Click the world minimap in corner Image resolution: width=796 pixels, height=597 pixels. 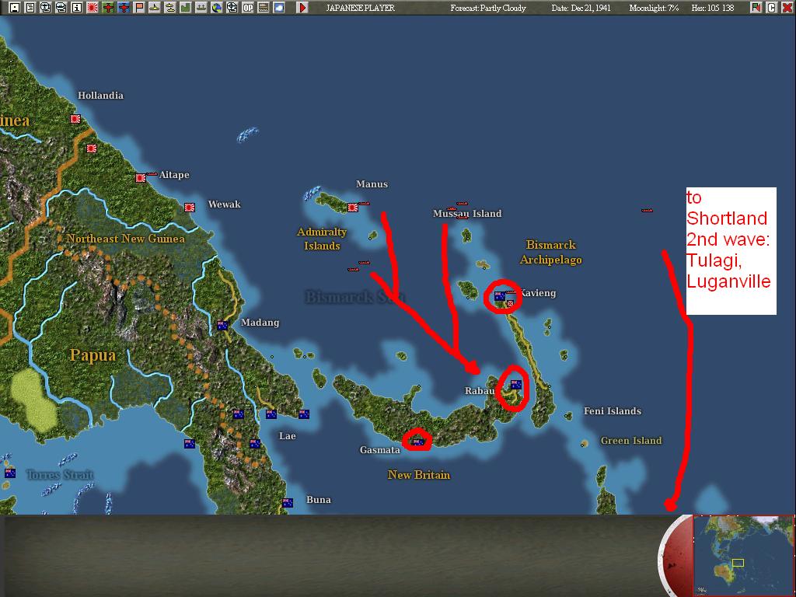(744, 555)
